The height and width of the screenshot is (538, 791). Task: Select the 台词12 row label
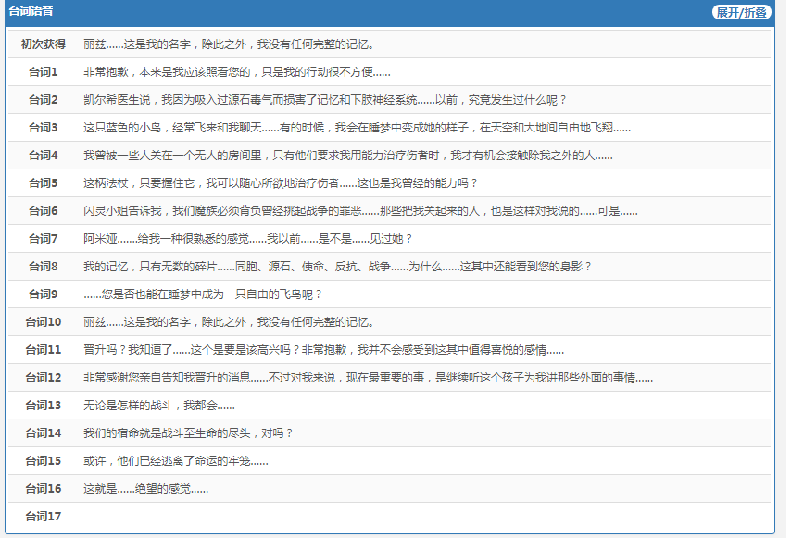click(44, 378)
